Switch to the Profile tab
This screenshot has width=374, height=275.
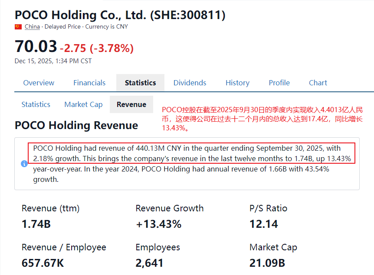(279, 83)
